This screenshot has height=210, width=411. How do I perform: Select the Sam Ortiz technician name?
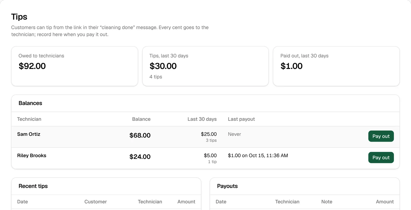tap(29, 134)
